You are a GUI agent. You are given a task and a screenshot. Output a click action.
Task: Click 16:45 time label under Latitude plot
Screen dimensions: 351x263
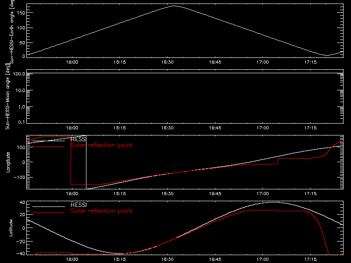coord(215,259)
